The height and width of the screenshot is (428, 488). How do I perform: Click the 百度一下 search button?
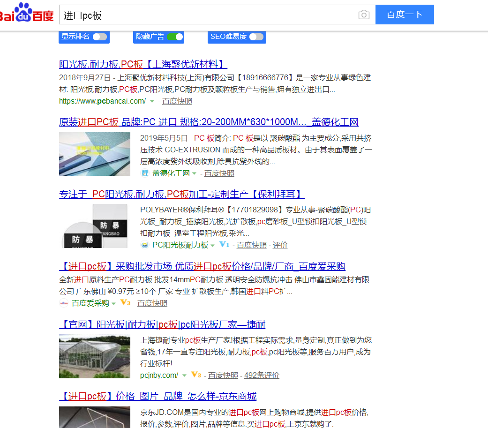(405, 15)
